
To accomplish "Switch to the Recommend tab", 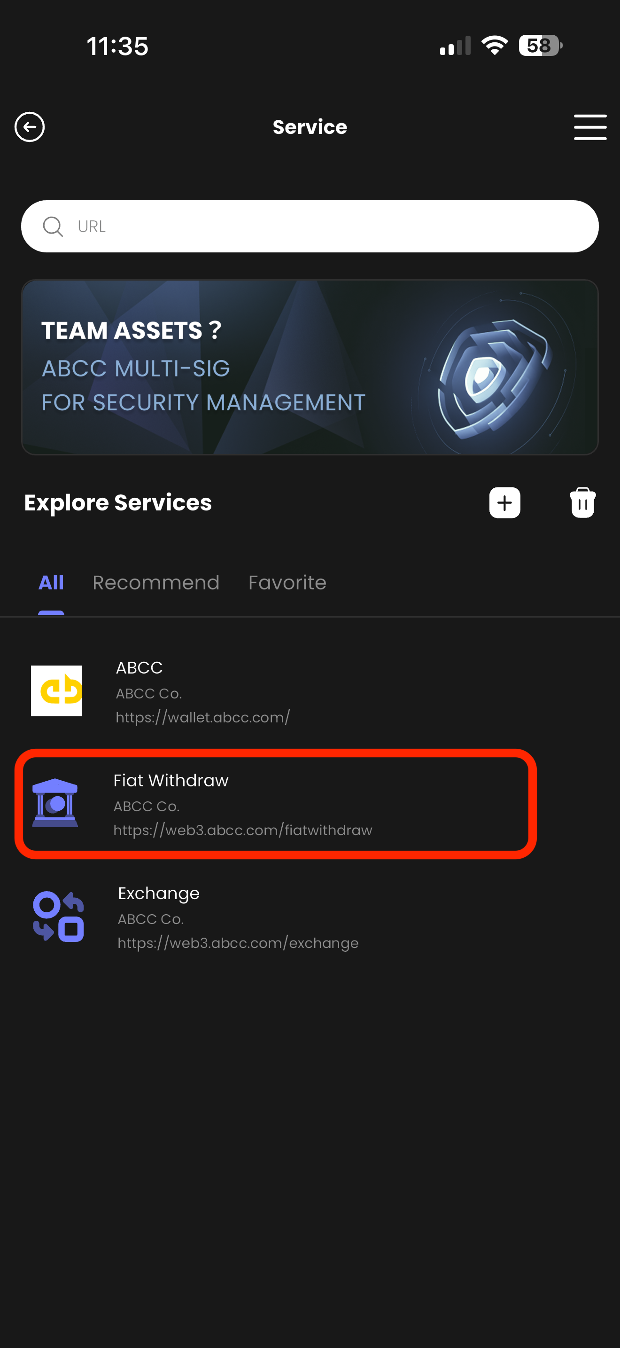I will tap(156, 583).
